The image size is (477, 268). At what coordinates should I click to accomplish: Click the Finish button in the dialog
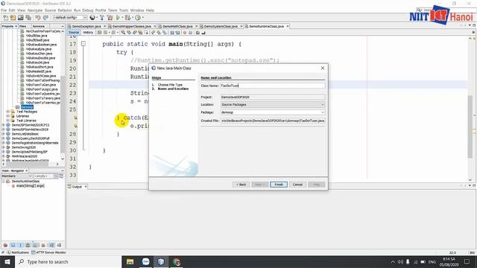pyautogui.click(x=279, y=185)
